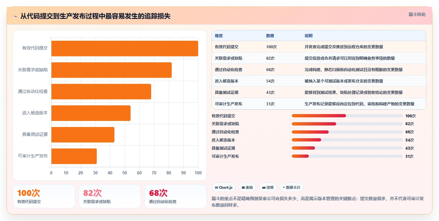Click the description starting 完成构建、静态扫描
This screenshot has height=221, width=439.
pyautogui.click(x=353, y=70)
